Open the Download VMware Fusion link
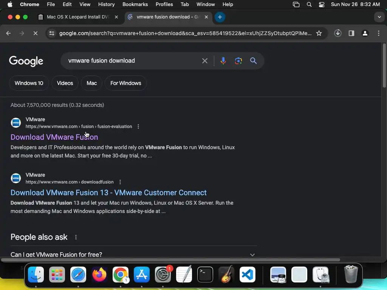 (54, 137)
